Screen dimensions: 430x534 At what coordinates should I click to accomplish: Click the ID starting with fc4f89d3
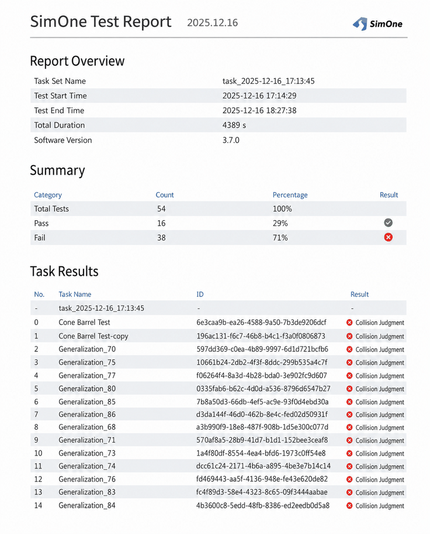click(x=262, y=492)
